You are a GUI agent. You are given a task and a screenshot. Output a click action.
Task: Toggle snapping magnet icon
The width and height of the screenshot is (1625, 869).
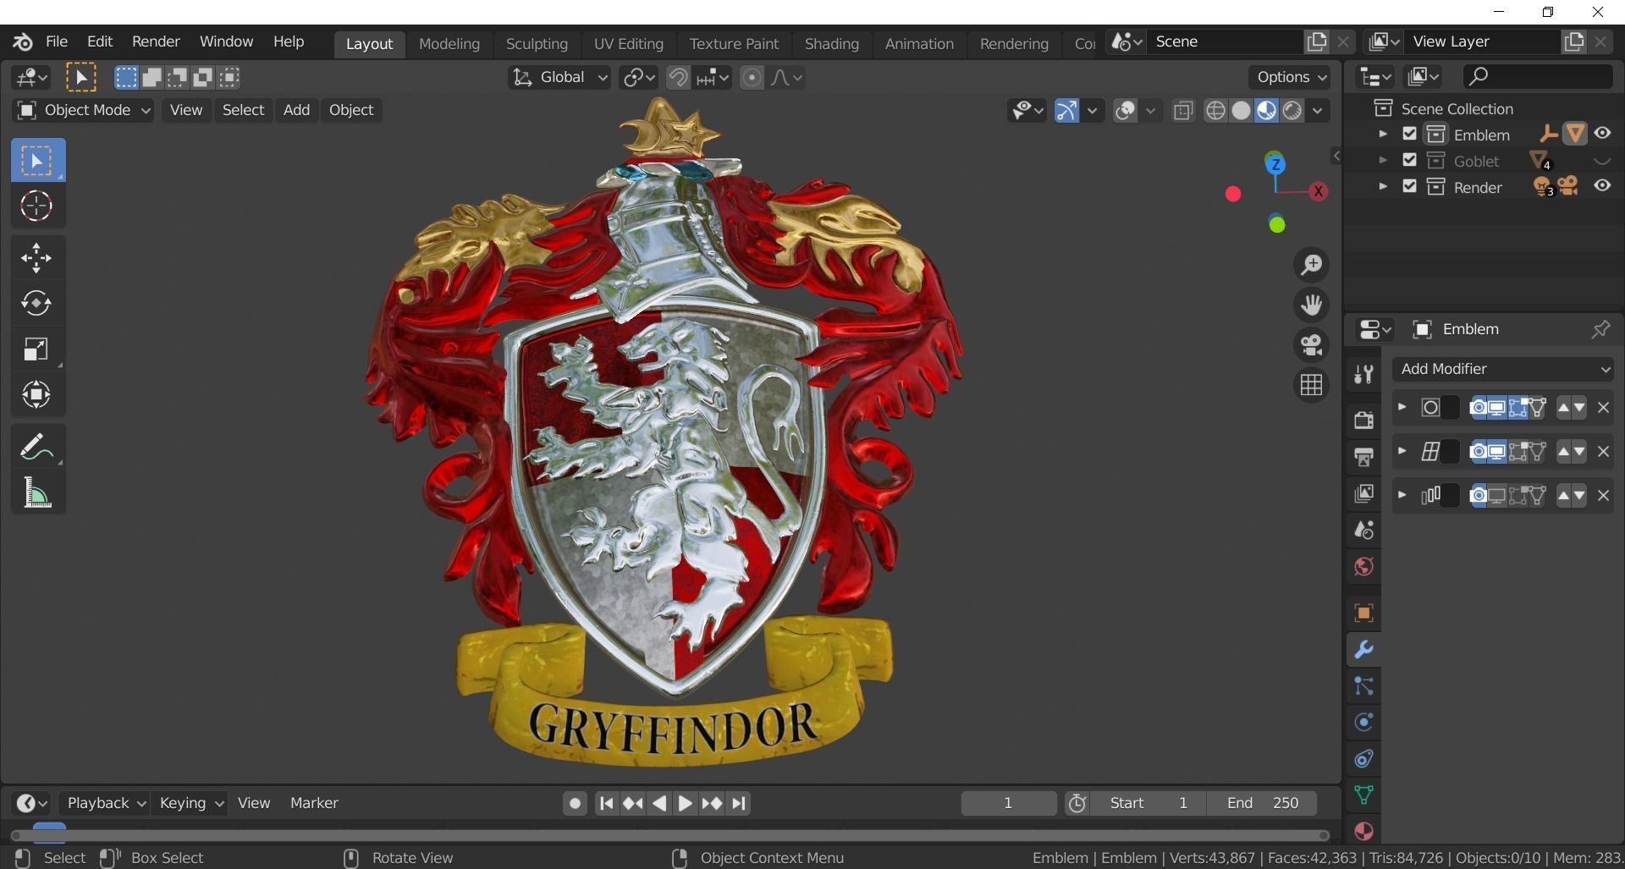click(x=678, y=78)
